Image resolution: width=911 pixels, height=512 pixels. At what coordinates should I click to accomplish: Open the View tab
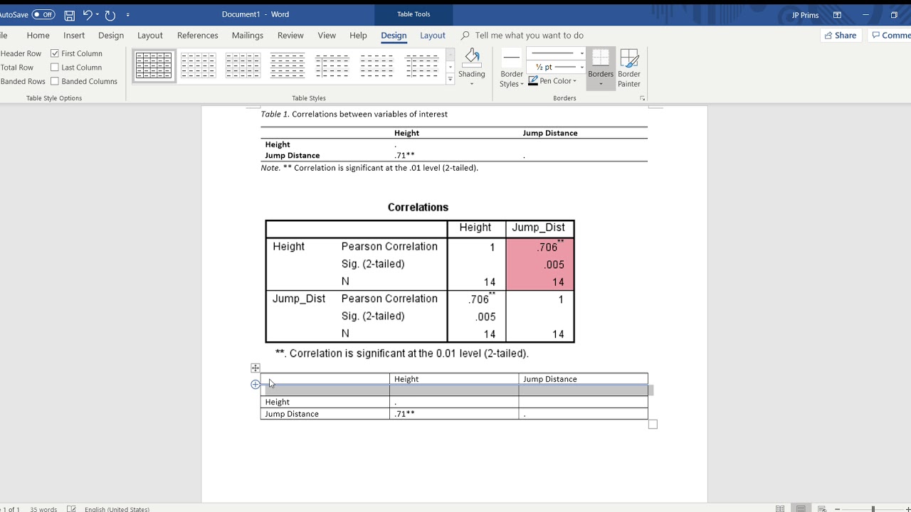327,36
